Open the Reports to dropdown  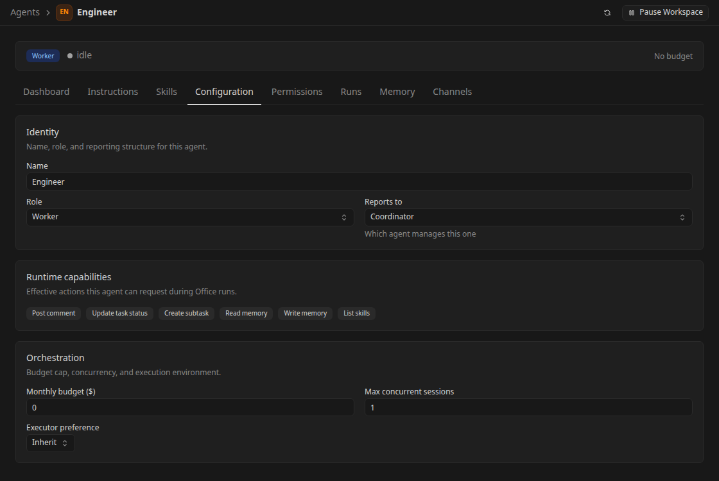coord(528,217)
